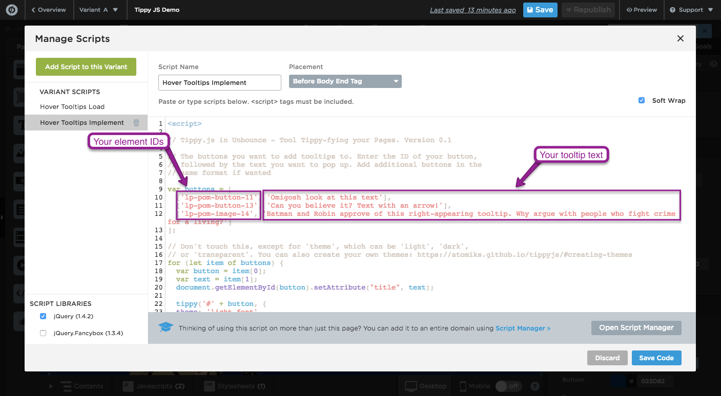The height and width of the screenshot is (396, 721).
Task: Follow the Script Manager link
Action: pyautogui.click(x=523, y=328)
